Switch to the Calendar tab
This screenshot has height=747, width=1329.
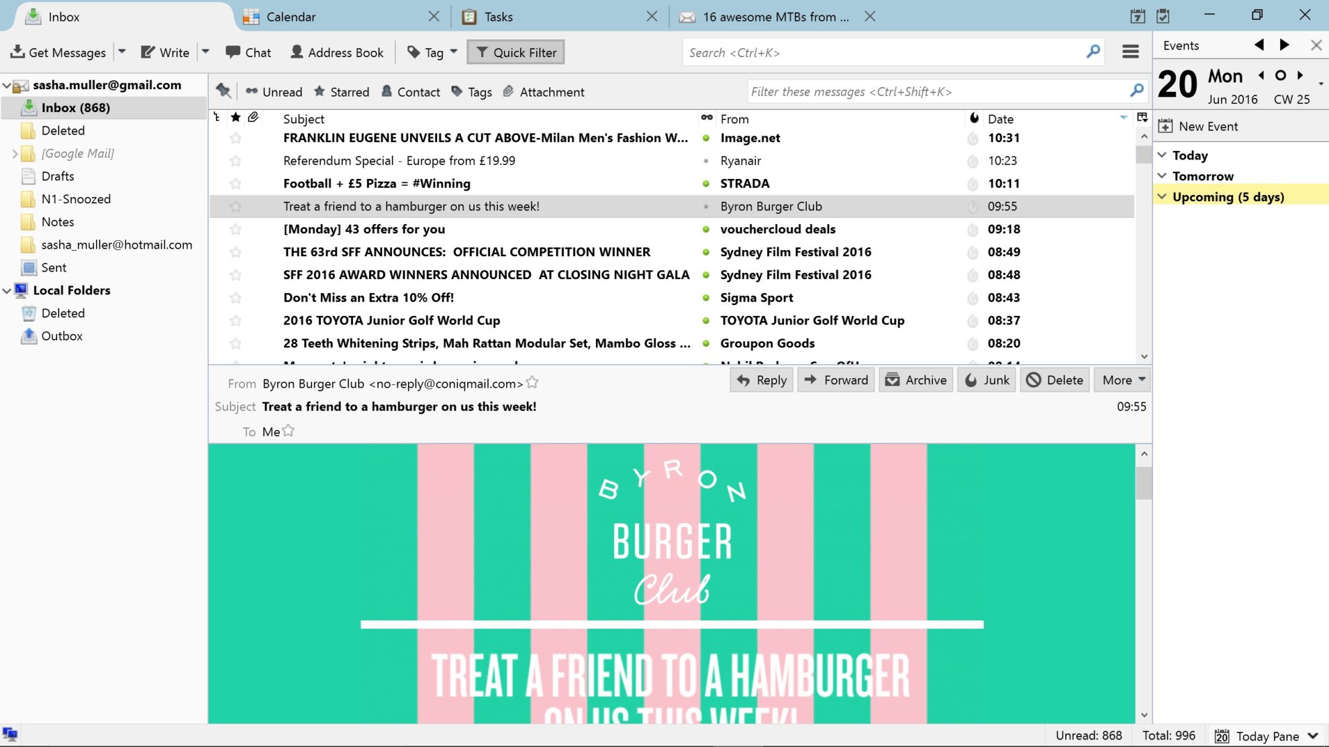click(x=290, y=17)
